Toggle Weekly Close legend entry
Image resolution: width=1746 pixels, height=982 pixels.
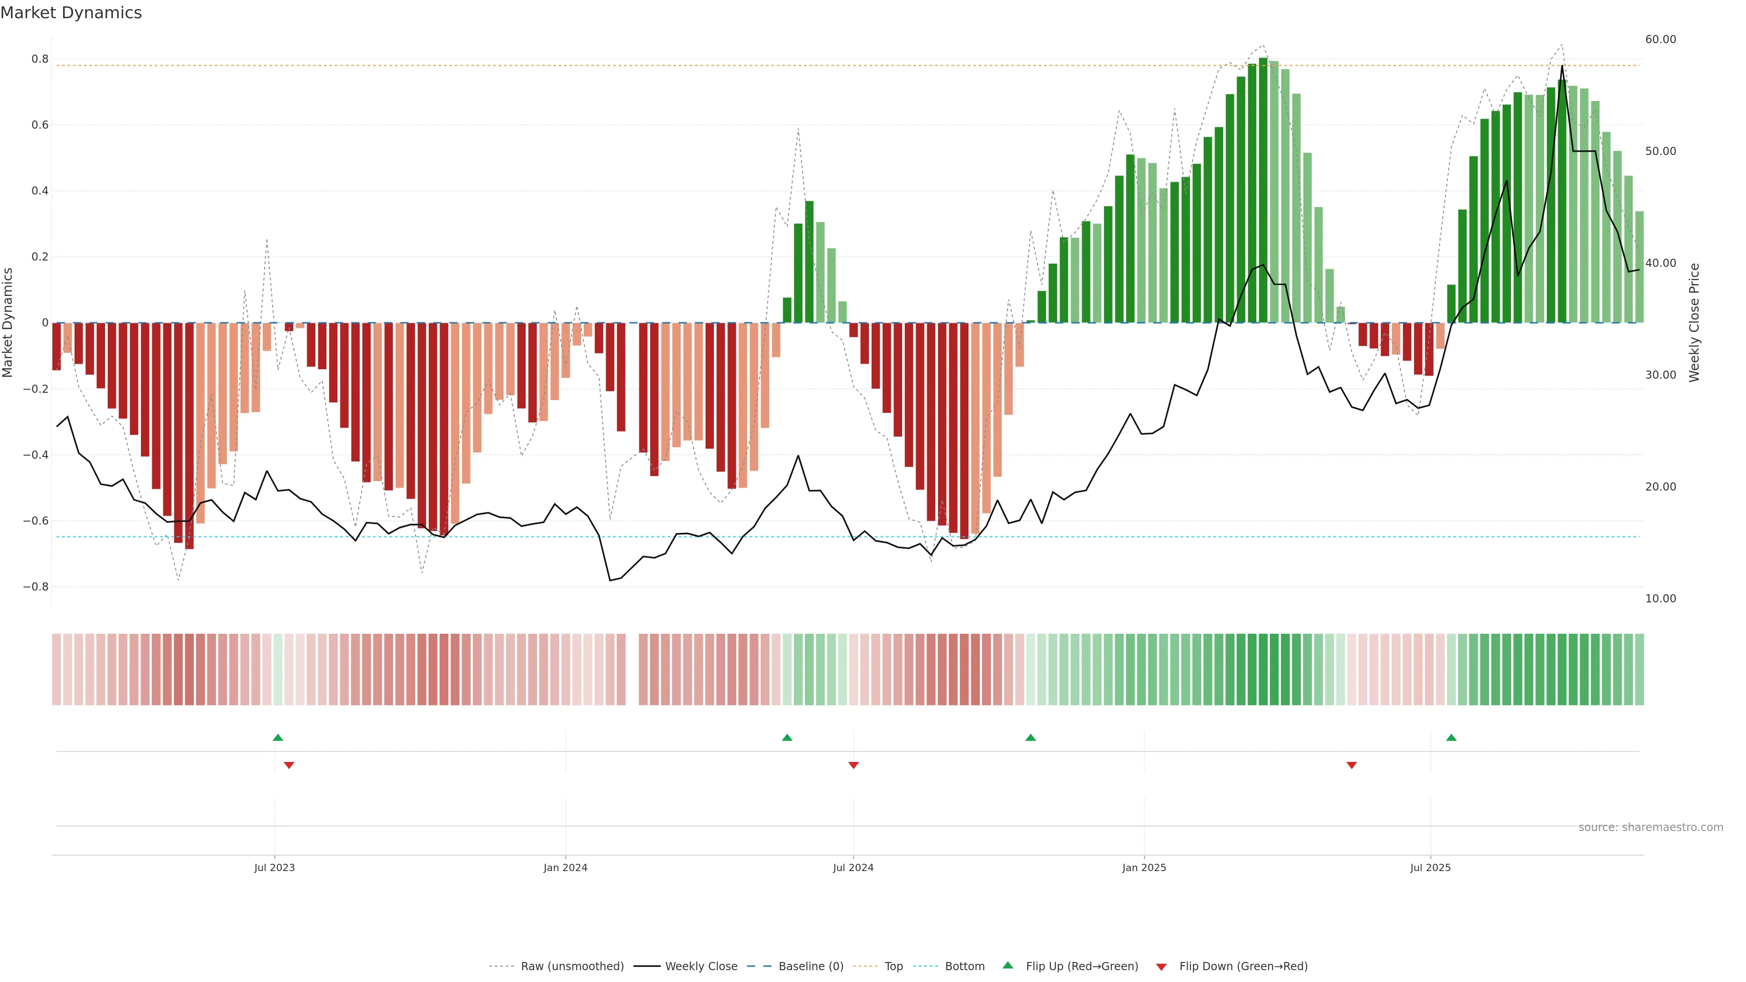point(701,967)
